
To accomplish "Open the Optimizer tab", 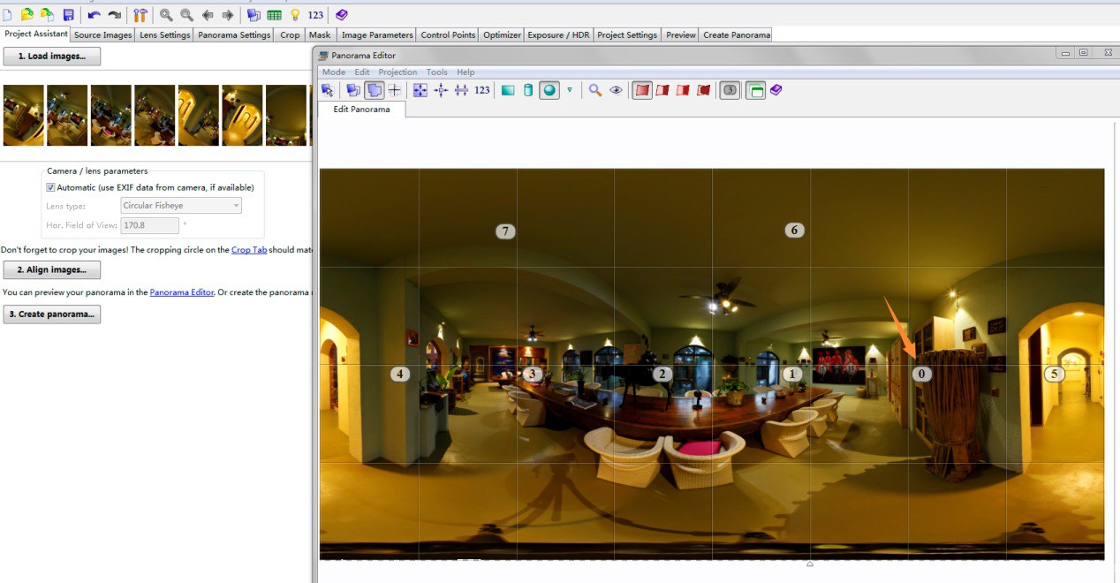I will point(502,35).
